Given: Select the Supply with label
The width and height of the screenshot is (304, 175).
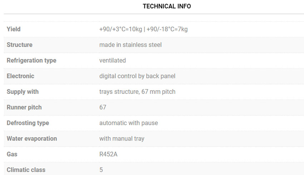Looking at the screenshot, I should click(x=23, y=92).
